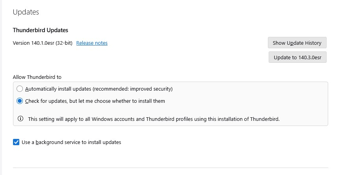Viewport: 353px width, 175px height.
Task: Click the "Automatically install updates" label text
Action: point(58,89)
